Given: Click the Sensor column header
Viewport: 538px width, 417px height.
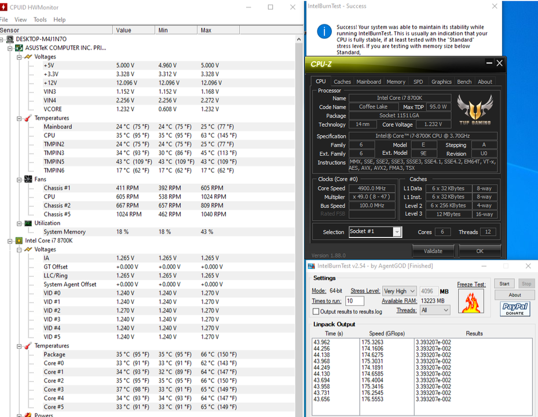Looking at the screenshot, I should [56, 30].
